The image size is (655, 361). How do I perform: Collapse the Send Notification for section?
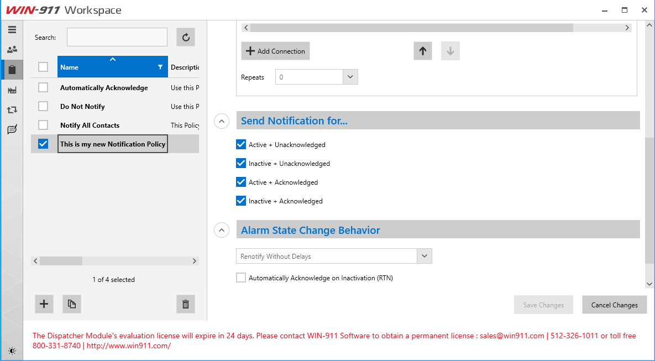(x=222, y=121)
